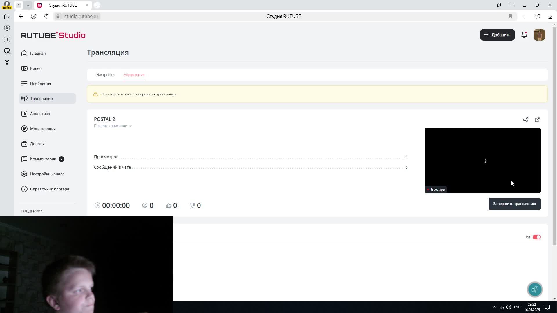Open the browser tab list dropdown arrow
The height and width of the screenshot is (313, 557).
click(x=28, y=5)
